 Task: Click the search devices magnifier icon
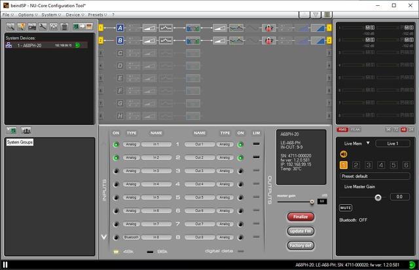(11, 27)
